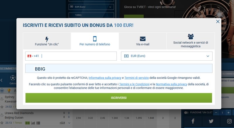Expand +324 more markets for Urawa match
The width and height of the screenshot is (234, 128).
(62, 123)
